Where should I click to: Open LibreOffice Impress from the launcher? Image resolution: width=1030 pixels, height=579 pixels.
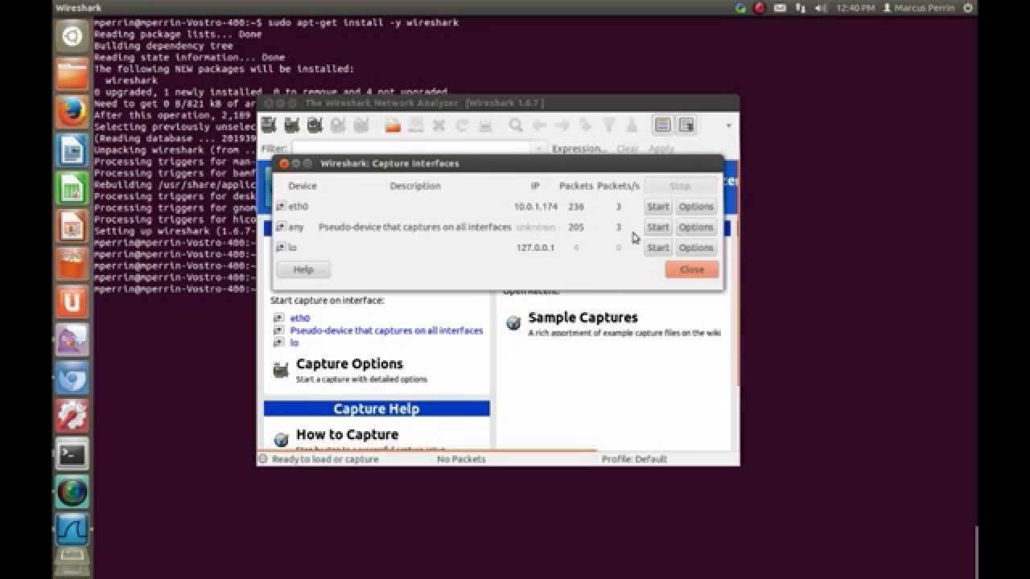coord(72,227)
